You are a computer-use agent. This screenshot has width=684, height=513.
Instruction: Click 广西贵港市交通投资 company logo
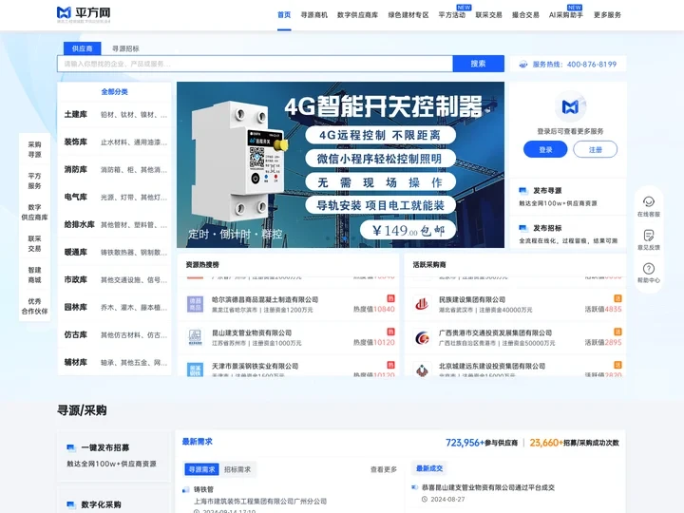(422, 337)
